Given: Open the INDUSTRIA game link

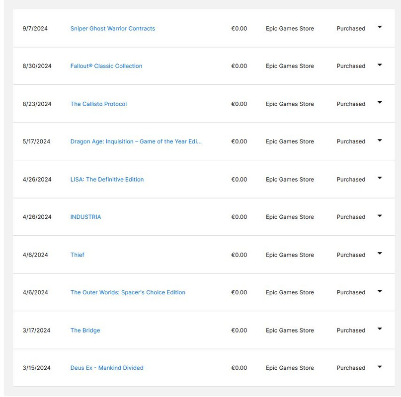Looking at the screenshot, I should point(85,217).
